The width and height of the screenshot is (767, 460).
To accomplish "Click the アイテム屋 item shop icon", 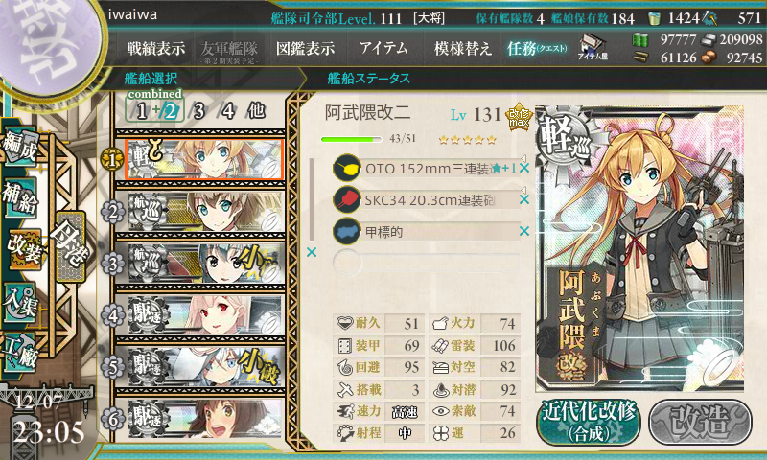I will tap(593, 48).
